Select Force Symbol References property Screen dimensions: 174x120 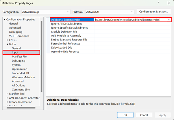point(66,44)
